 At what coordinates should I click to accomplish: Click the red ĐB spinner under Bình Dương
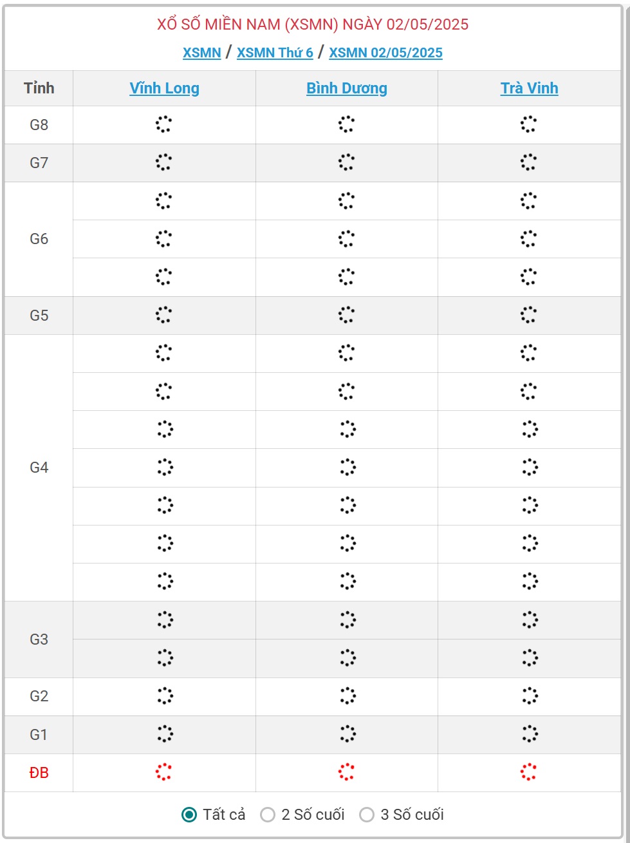[347, 772]
